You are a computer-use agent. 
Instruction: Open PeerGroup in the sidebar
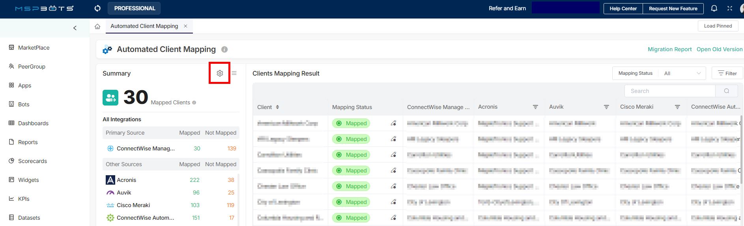tap(27, 67)
